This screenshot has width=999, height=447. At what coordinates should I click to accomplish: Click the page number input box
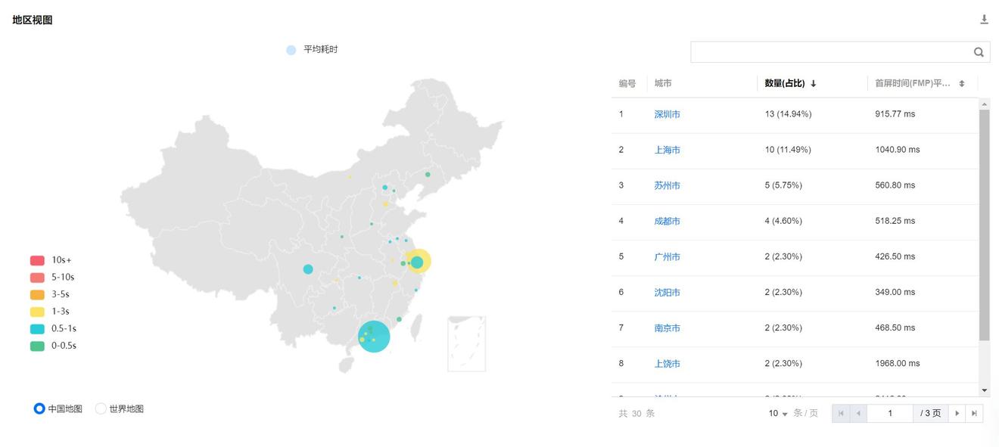click(x=890, y=414)
